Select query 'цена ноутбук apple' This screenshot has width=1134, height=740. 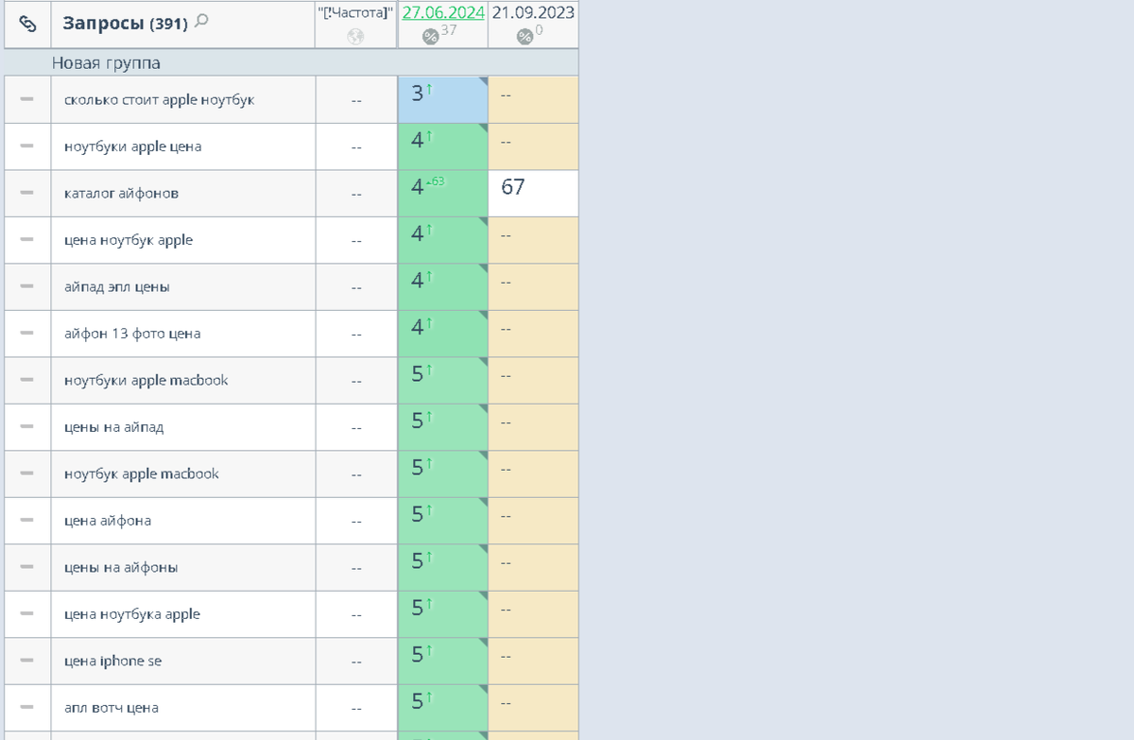point(129,240)
